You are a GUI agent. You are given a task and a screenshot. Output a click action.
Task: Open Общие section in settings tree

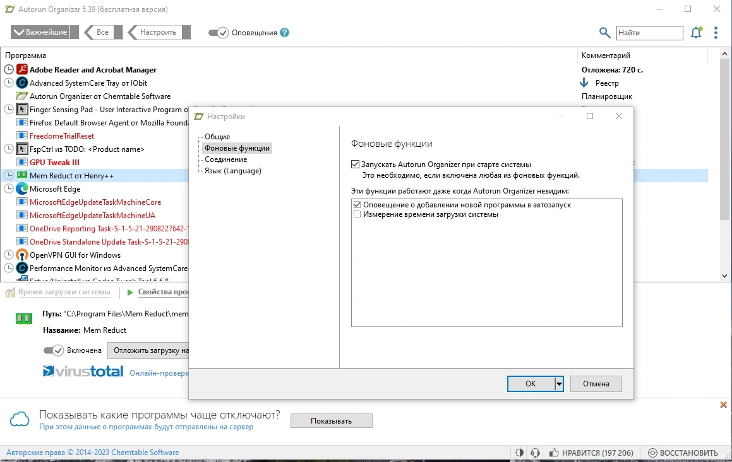tap(217, 137)
